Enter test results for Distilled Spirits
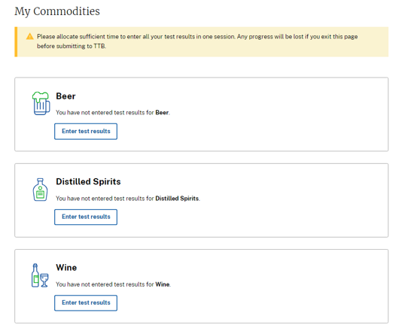Viewport: 399px width, 331px height. point(86,217)
